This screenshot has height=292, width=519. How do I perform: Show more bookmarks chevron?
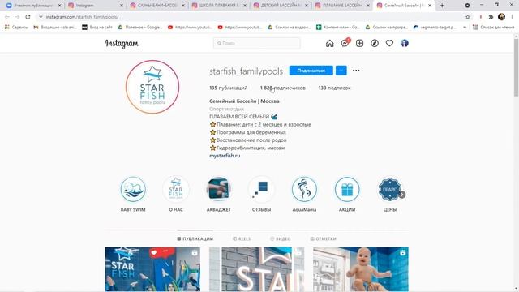[465, 27]
